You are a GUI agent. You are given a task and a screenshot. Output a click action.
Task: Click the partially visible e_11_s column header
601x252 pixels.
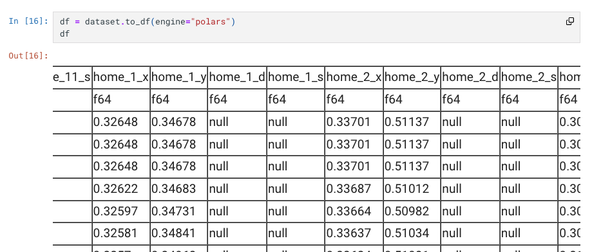tap(72, 77)
